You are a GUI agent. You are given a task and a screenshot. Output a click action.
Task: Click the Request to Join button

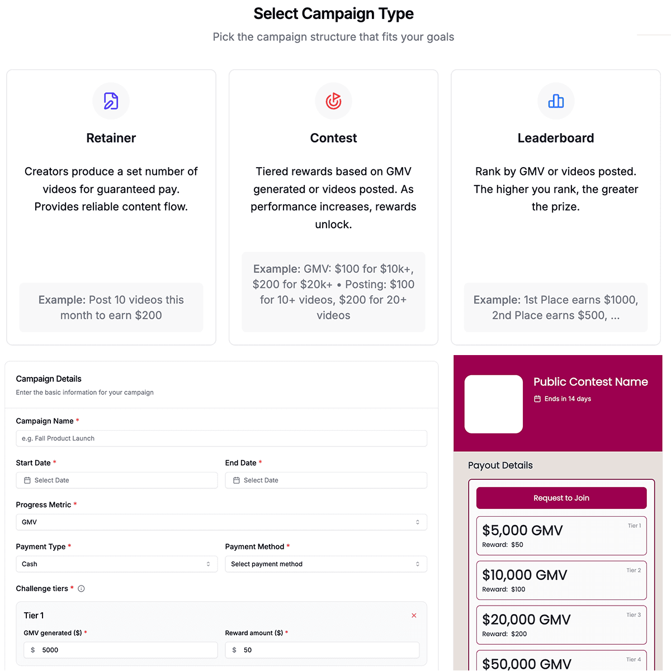(561, 498)
